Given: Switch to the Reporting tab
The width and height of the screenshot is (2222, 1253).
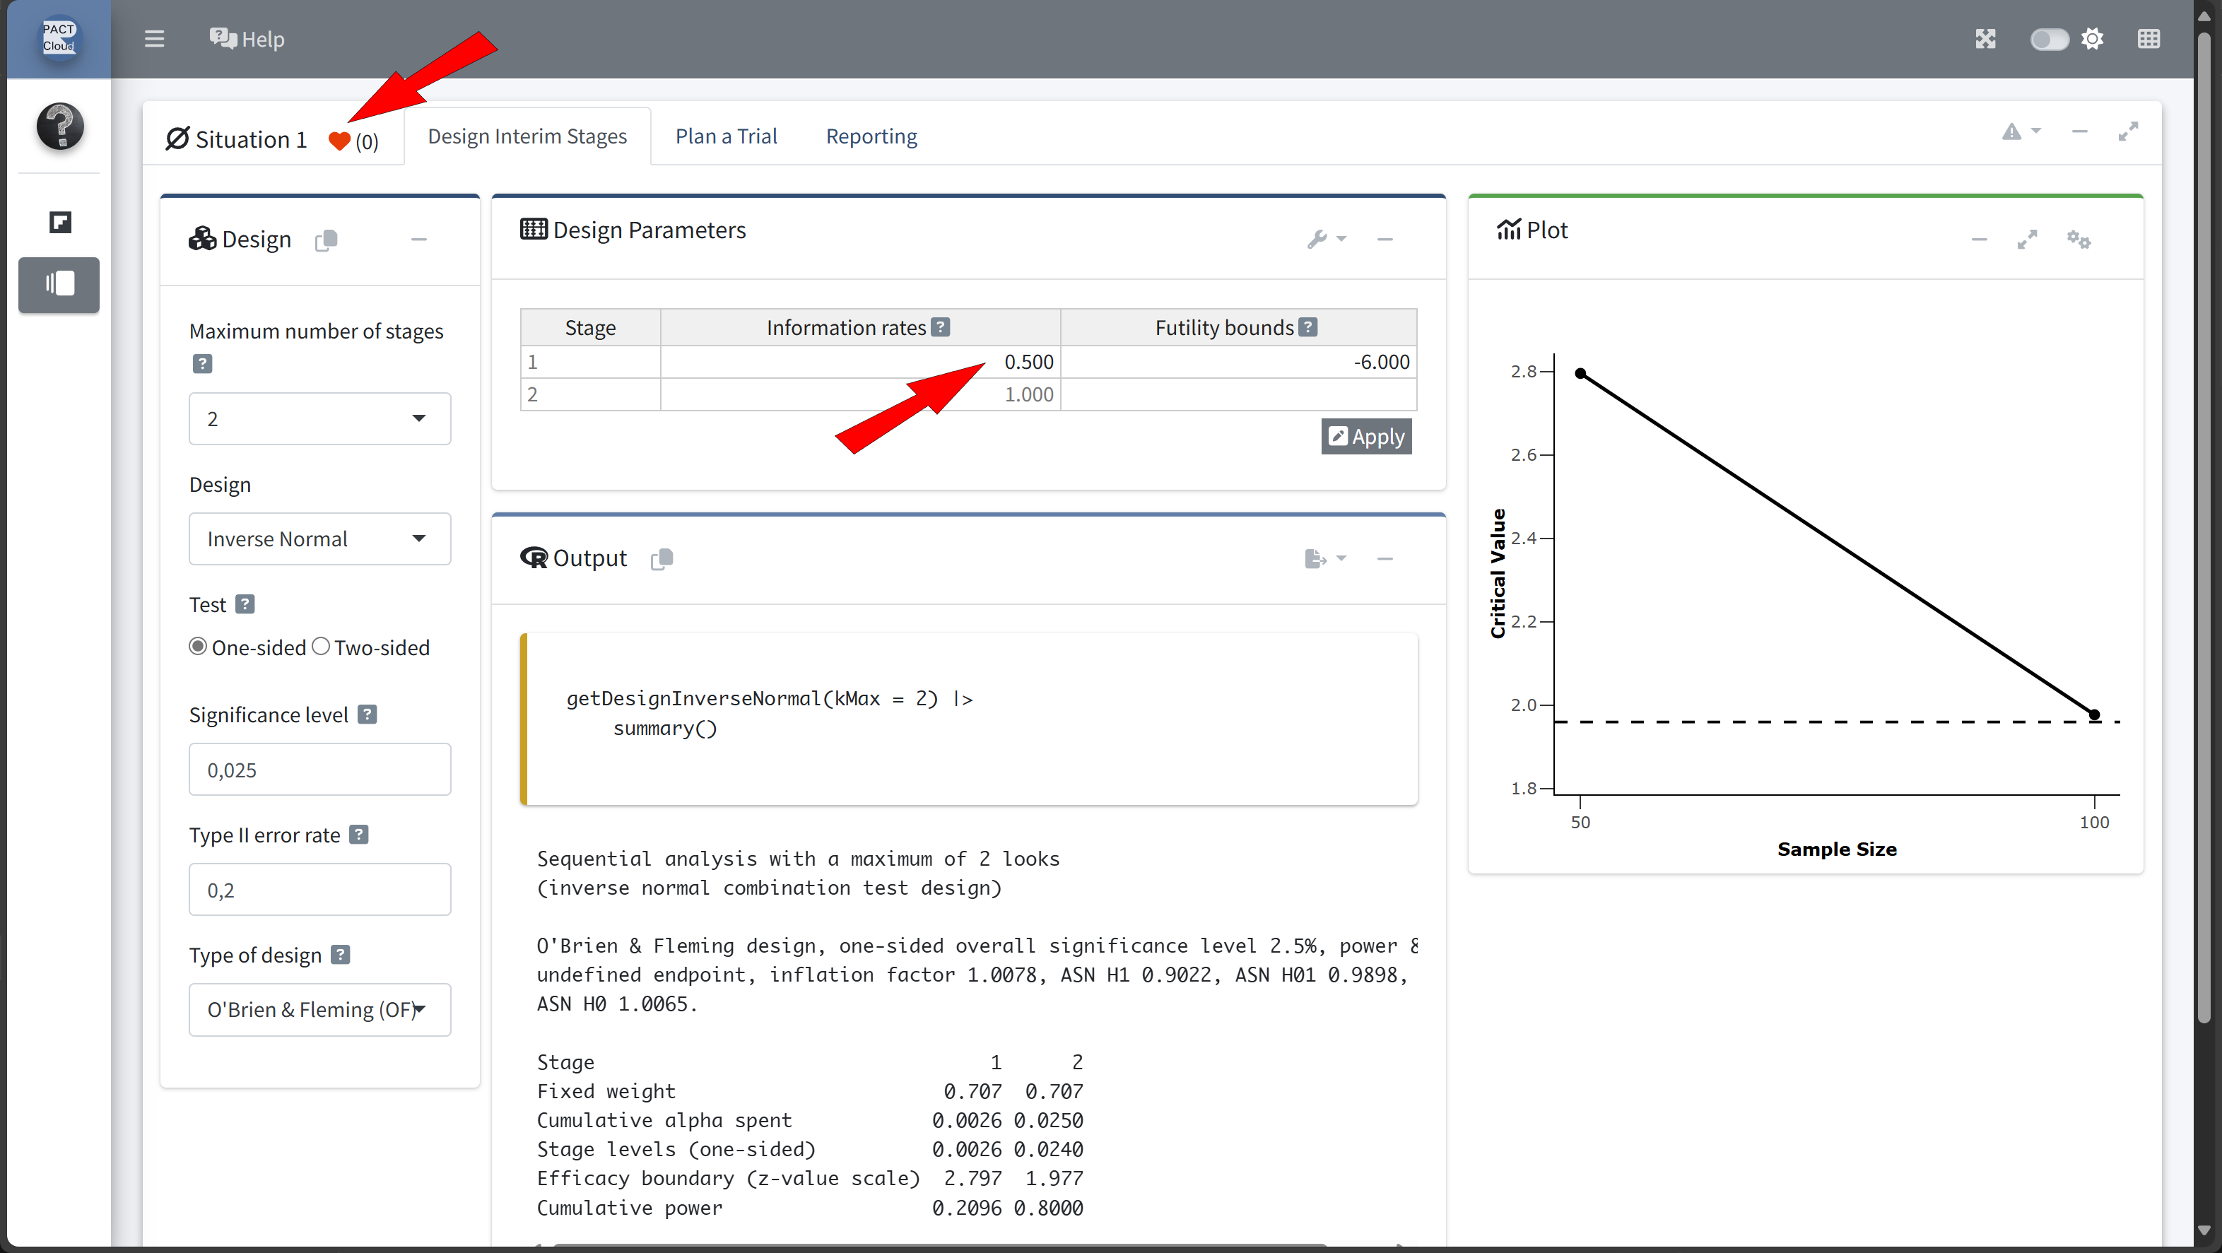Looking at the screenshot, I should [871, 136].
